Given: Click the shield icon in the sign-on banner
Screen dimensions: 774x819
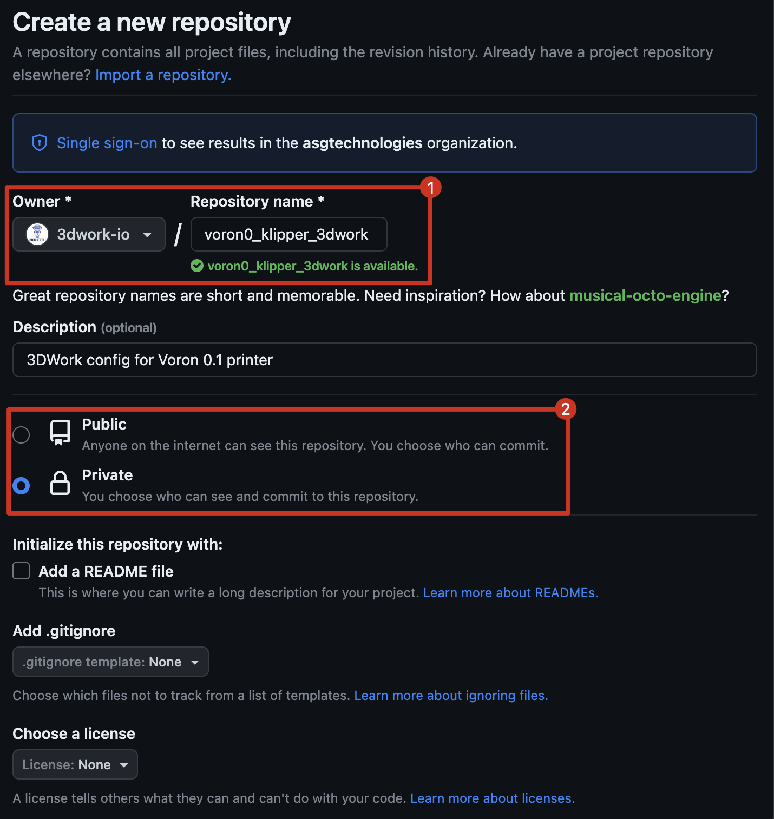Looking at the screenshot, I should [40, 143].
